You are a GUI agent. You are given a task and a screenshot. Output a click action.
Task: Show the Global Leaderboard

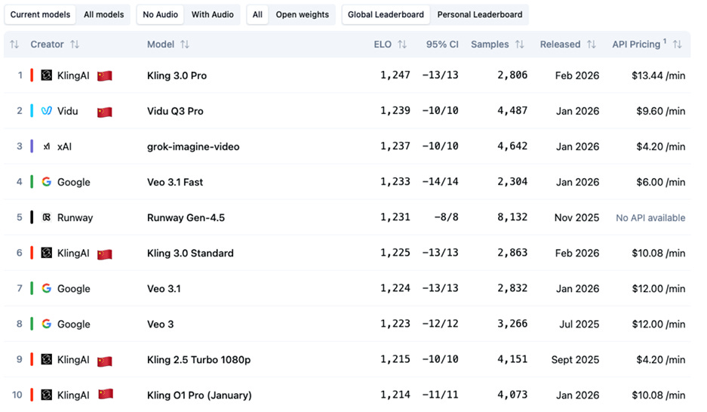point(386,14)
